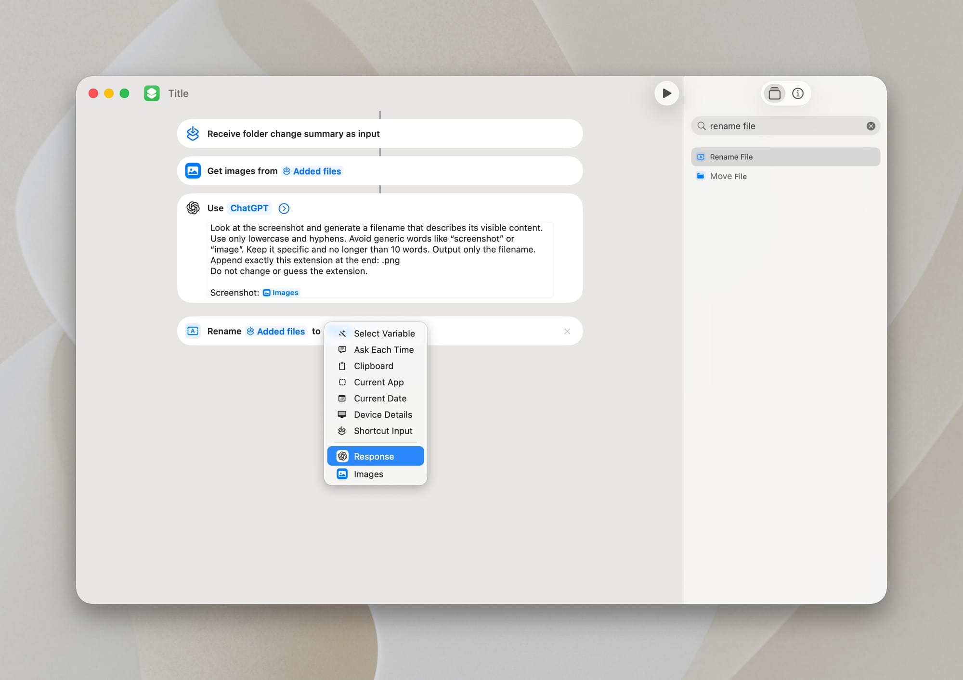Click the Get Images action's photo icon
Viewport: 963px width, 680px height.
tap(193, 170)
